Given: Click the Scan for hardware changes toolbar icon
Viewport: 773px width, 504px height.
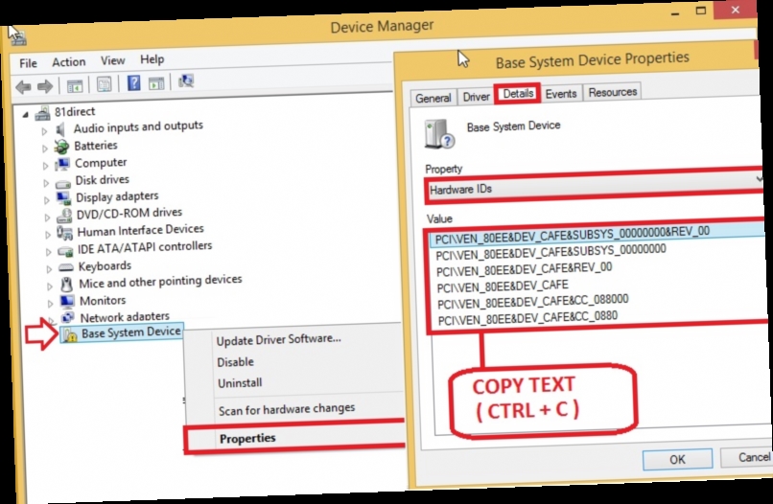Looking at the screenshot, I should point(186,81).
